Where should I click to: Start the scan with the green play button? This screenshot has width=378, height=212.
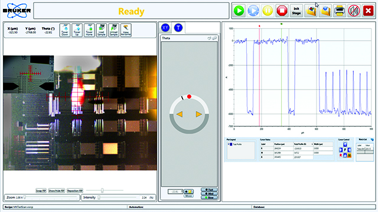(x=239, y=11)
